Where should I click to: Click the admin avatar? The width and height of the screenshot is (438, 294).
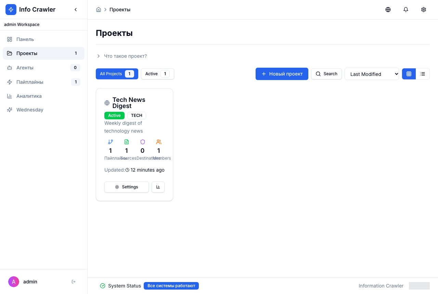14,282
